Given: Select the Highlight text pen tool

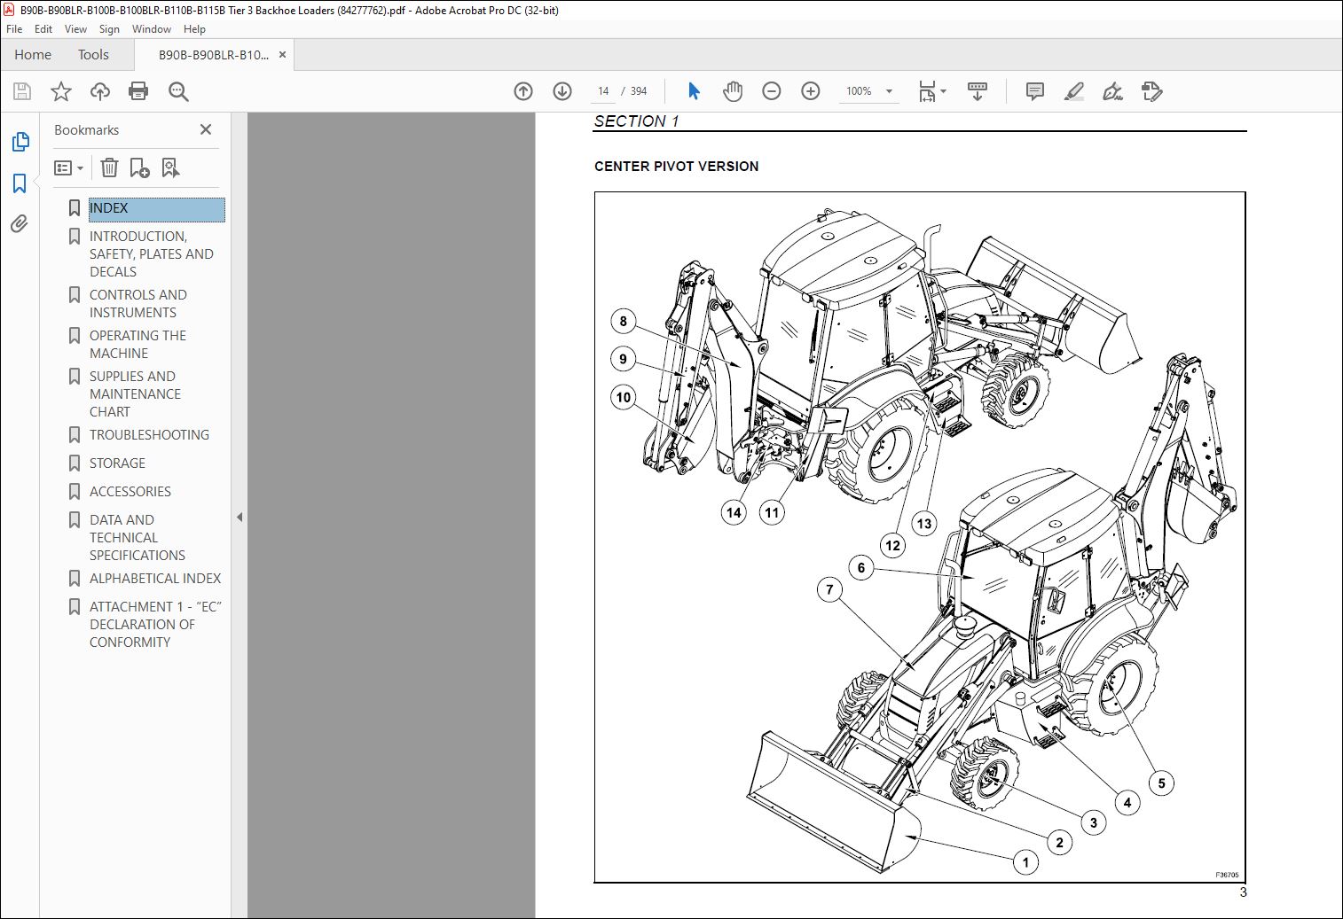Looking at the screenshot, I should 1074,91.
